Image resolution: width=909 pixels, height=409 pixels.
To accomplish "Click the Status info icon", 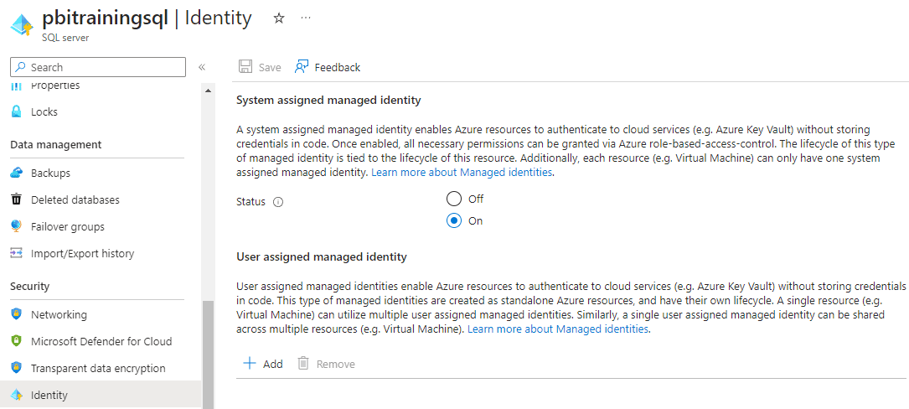I will tap(277, 202).
